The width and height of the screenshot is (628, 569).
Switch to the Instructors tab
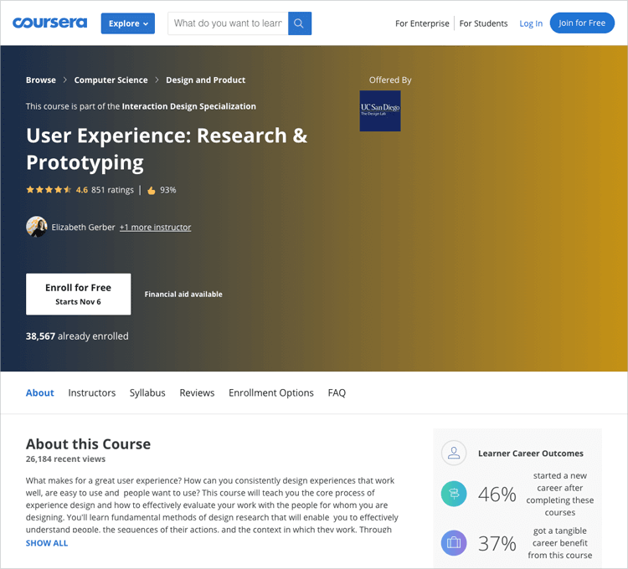[x=92, y=393]
